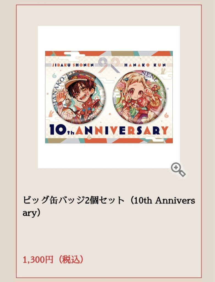Screen dimensions: 215x282
Task: Click the seal on Hanako's cheek
Action: click(86, 94)
